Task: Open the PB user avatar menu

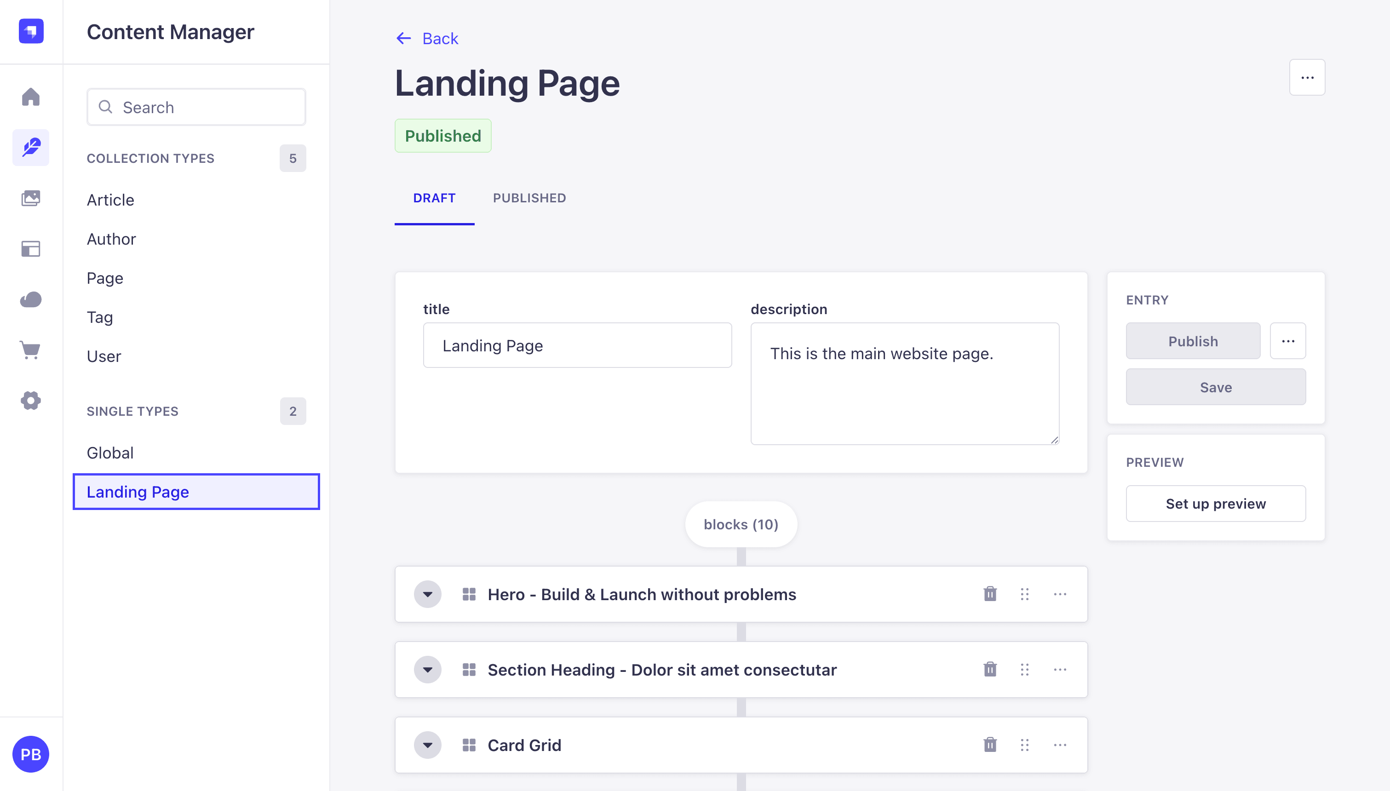Action: point(31,754)
